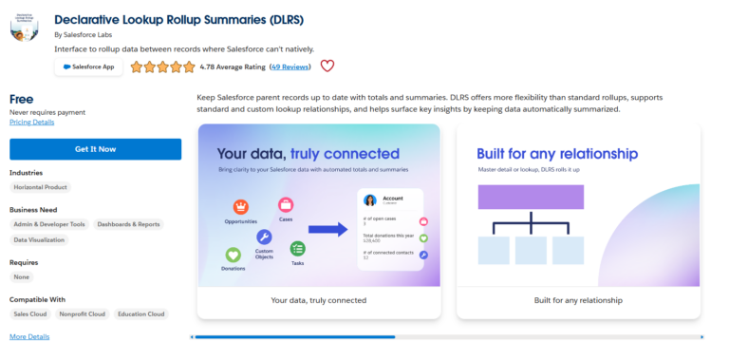Open the More Details link
This screenshot has width=729, height=361.
click(x=29, y=336)
